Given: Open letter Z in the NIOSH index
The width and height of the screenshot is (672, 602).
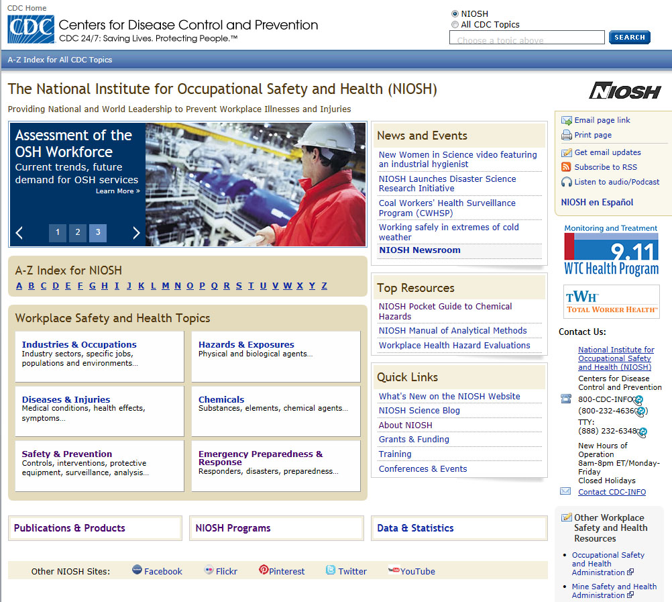Looking at the screenshot, I should point(325,286).
